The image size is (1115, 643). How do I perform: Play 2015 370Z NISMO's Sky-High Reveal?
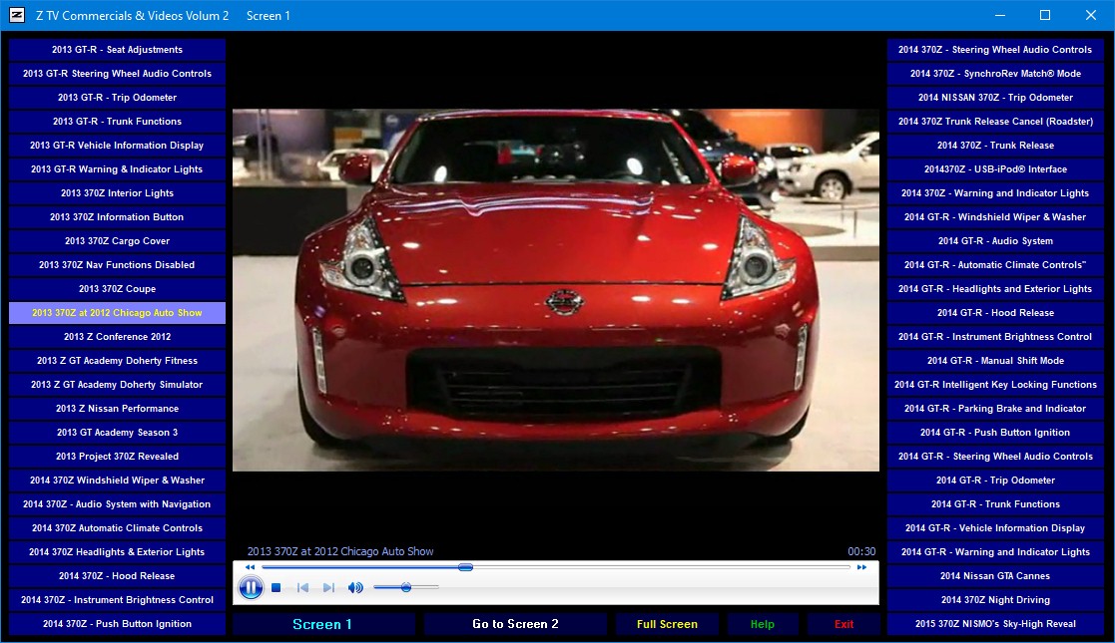995,624
